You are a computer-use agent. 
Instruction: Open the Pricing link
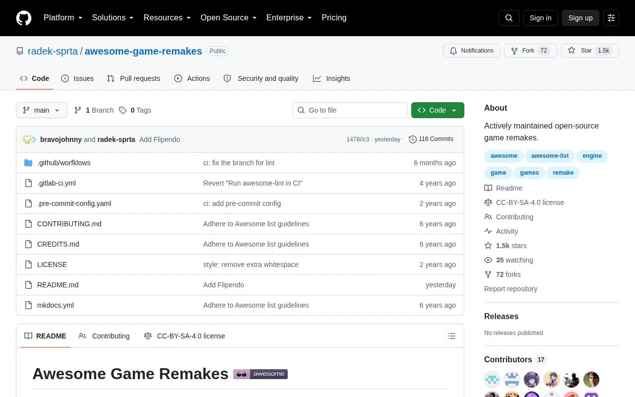tap(334, 18)
